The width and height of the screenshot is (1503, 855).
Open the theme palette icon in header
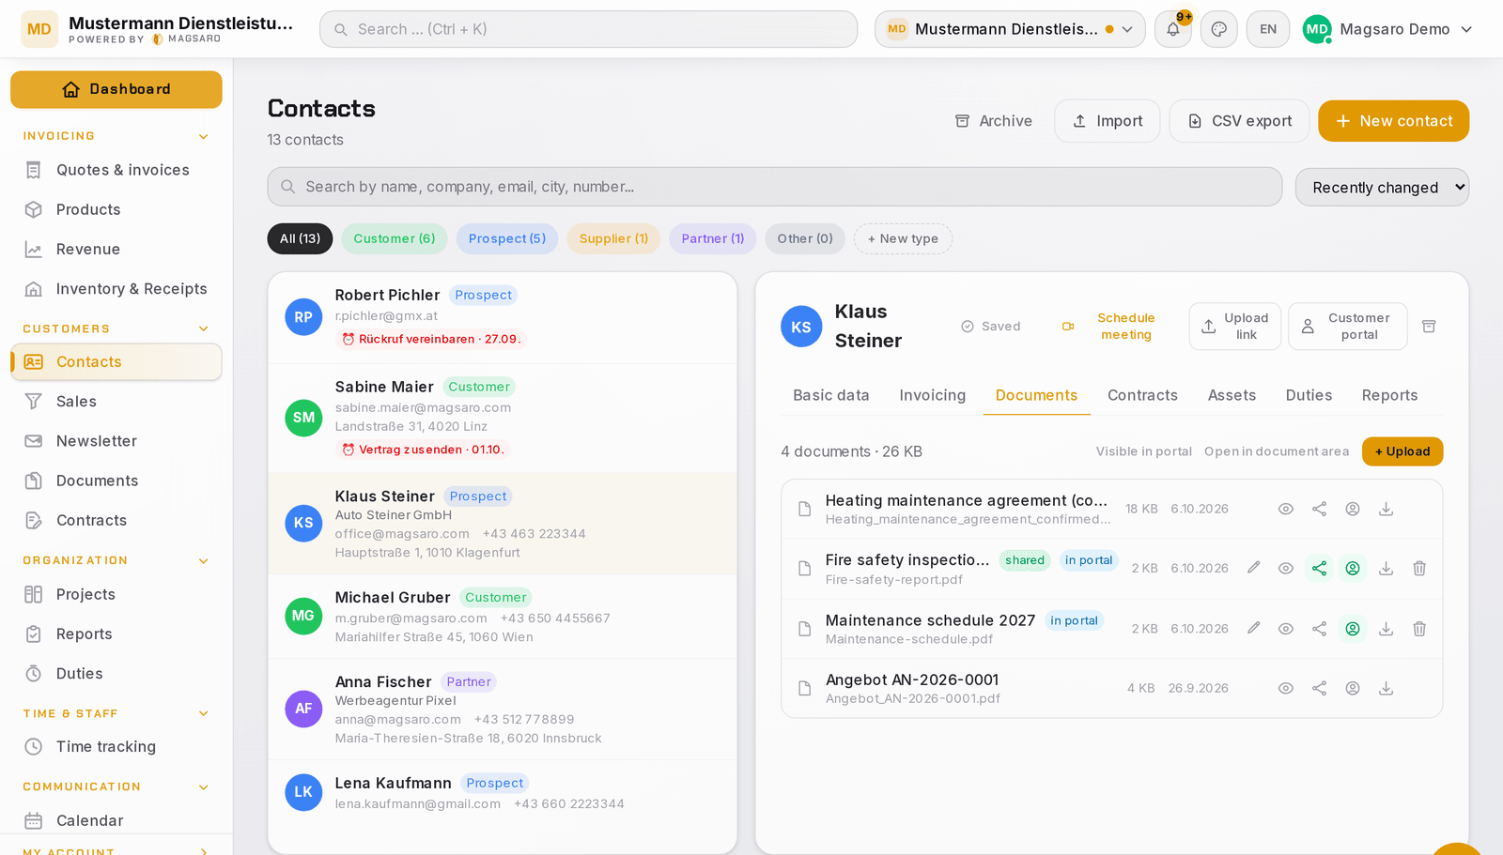tap(1219, 29)
